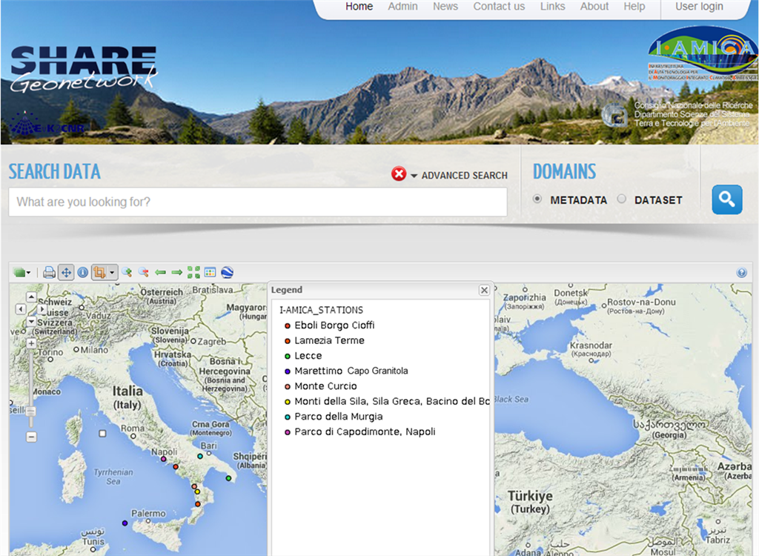The image size is (759, 556).
Task: Click the I-AMICA logo
Action: [703, 53]
